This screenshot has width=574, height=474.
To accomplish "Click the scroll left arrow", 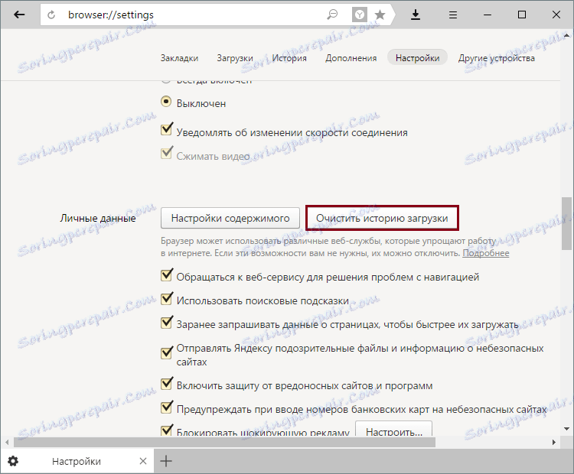I will (x=7, y=442).
